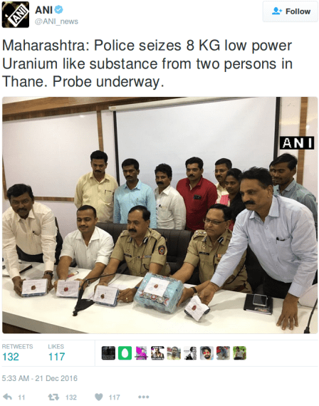View the 117 likes list
Screen dimensions: 319x406
[56, 353]
